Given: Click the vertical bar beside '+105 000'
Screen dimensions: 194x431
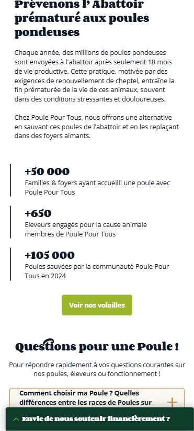Looking at the screenshot, I should (x=10, y=264).
